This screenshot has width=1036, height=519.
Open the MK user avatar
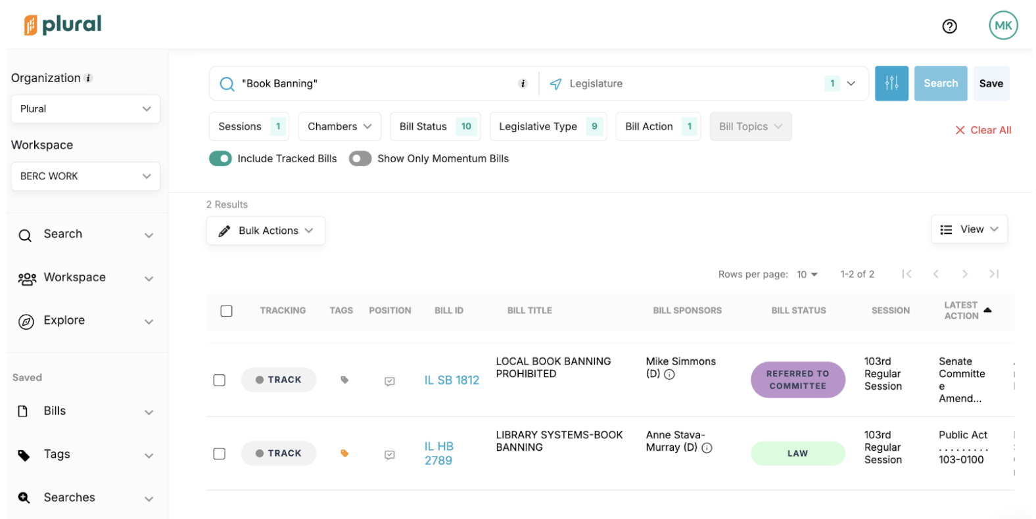click(x=1002, y=26)
